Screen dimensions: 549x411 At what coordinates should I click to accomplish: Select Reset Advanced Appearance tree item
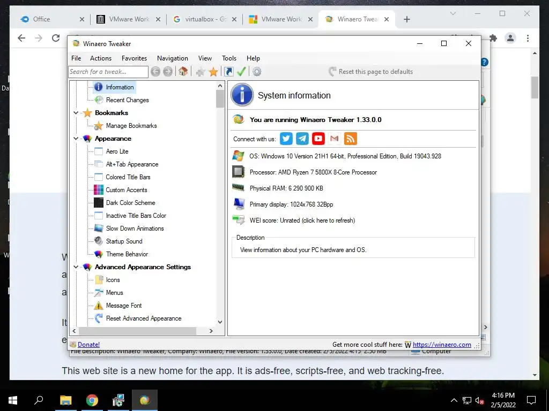(144, 318)
